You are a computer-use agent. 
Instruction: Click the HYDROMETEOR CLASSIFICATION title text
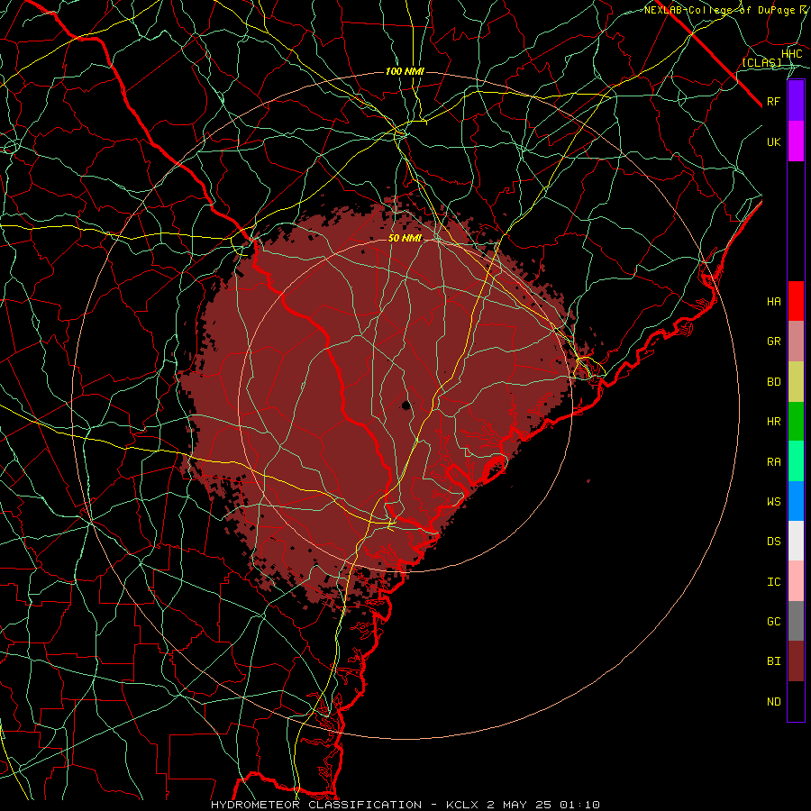[316, 805]
